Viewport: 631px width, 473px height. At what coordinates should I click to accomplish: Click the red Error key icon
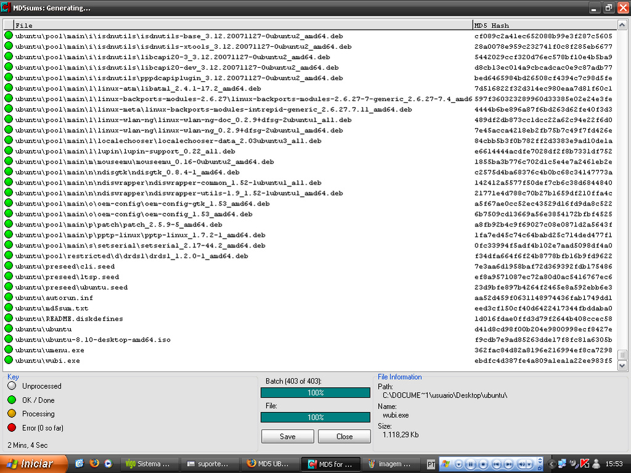12,427
